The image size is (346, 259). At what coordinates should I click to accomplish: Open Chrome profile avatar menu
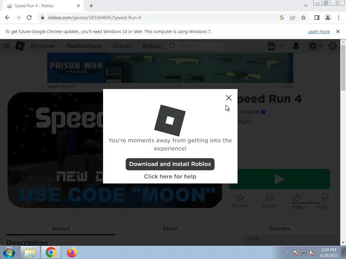[328, 18]
